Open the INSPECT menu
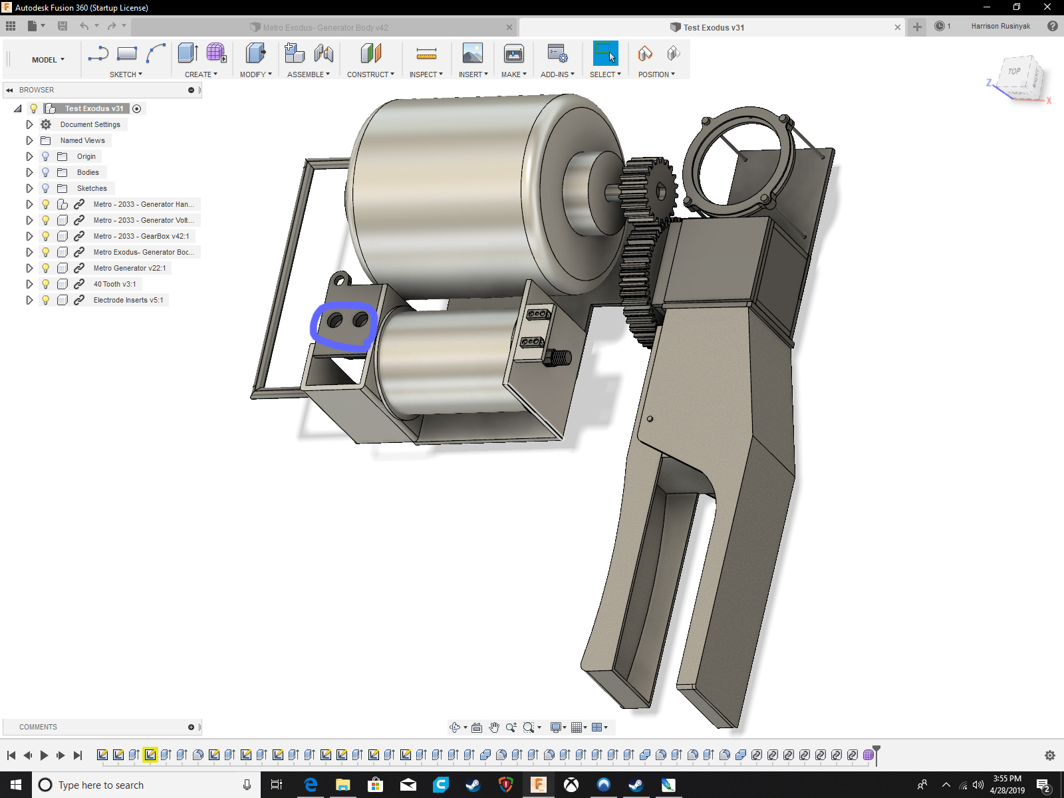The height and width of the screenshot is (798, 1064). coord(426,74)
